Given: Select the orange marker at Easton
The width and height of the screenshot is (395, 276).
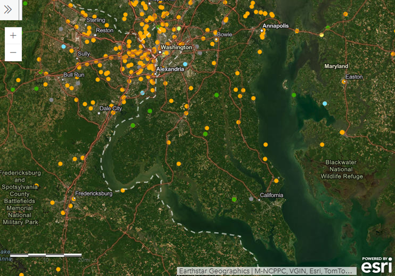Looking at the screenshot, I should click(x=344, y=82).
